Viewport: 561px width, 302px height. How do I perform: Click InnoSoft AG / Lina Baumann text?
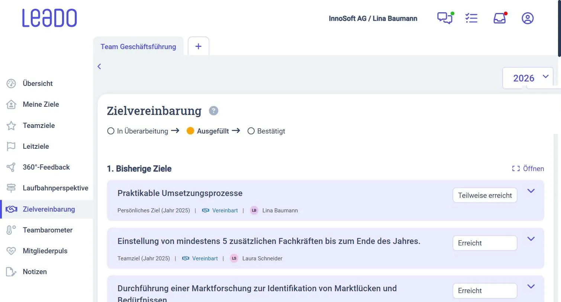(x=373, y=19)
